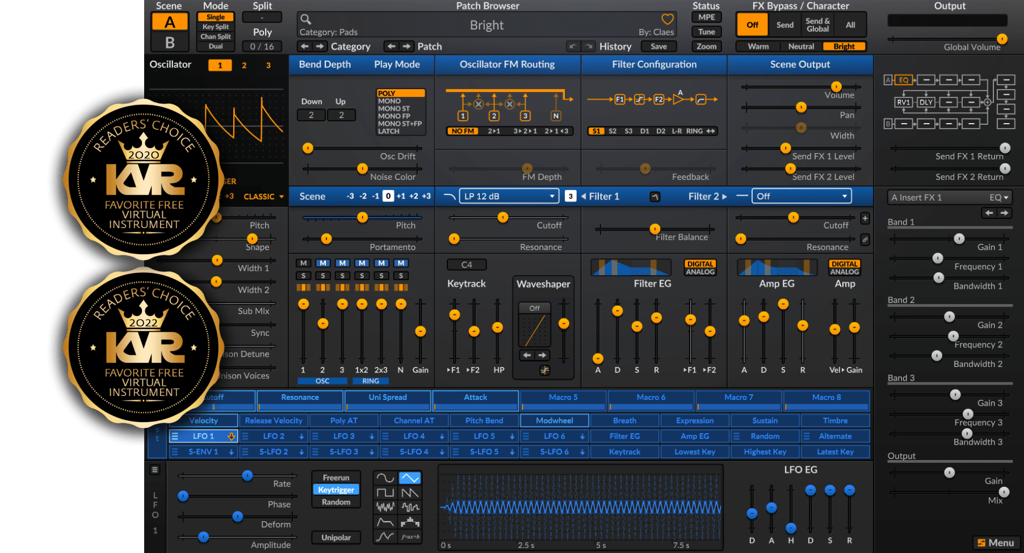Switch to Scene B
1024x553 pixels.
coord(169,43)
